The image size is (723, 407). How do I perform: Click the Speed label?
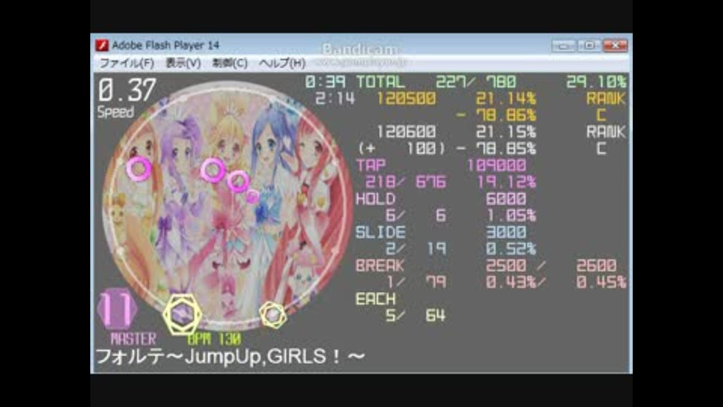coord(115,112)
